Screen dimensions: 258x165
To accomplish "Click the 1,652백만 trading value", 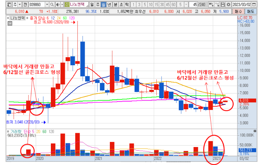I will [125, 12].
